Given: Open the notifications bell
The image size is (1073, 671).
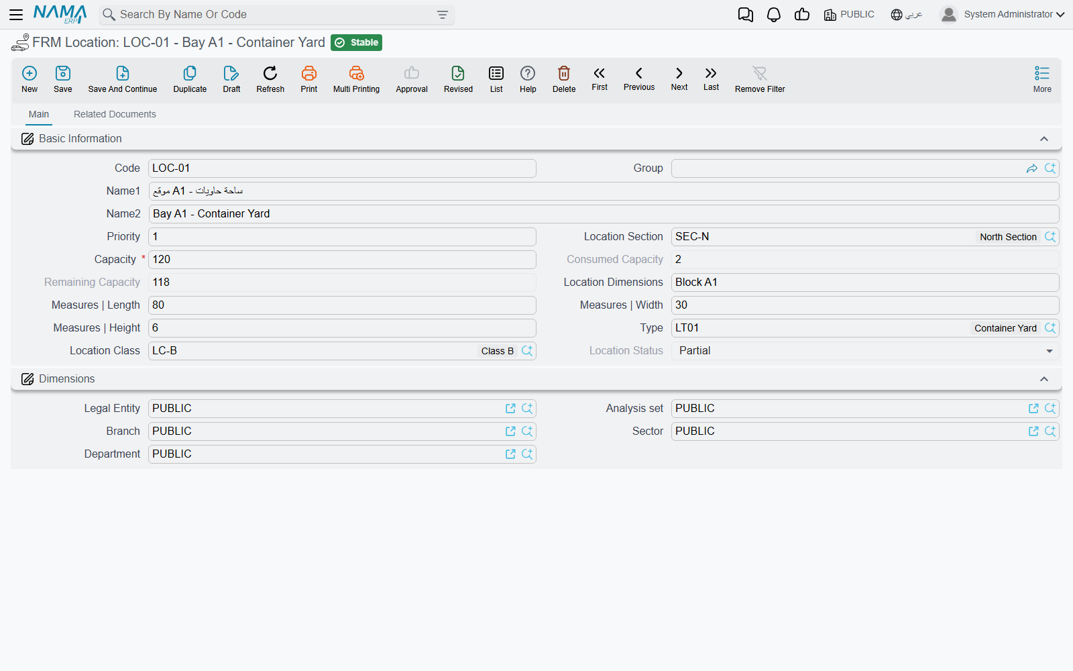Looking at the screenshot, I should (774, 14).
